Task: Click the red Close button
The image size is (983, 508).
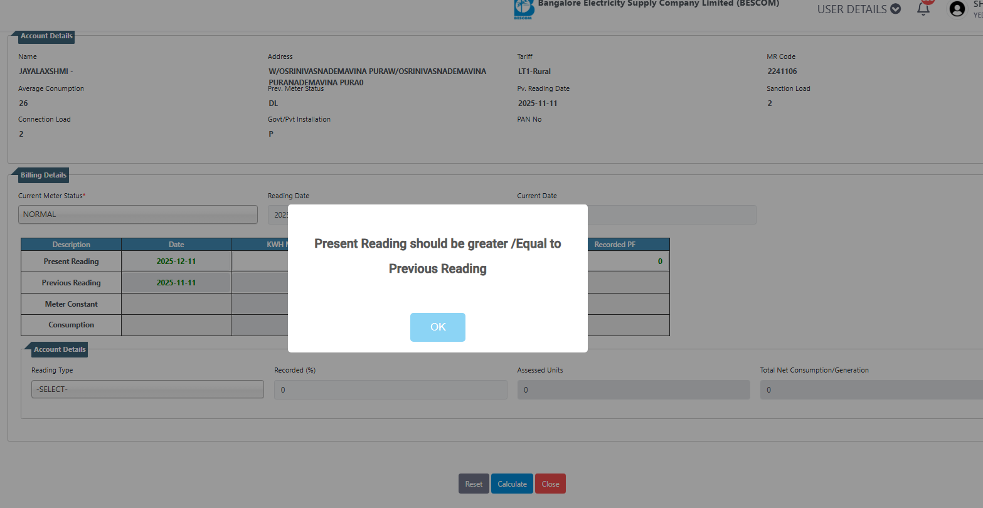Action: click(550, 484)
